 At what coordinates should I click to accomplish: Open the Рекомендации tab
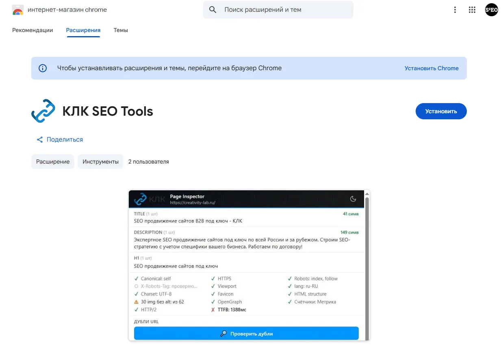click(x=33, y=30)
